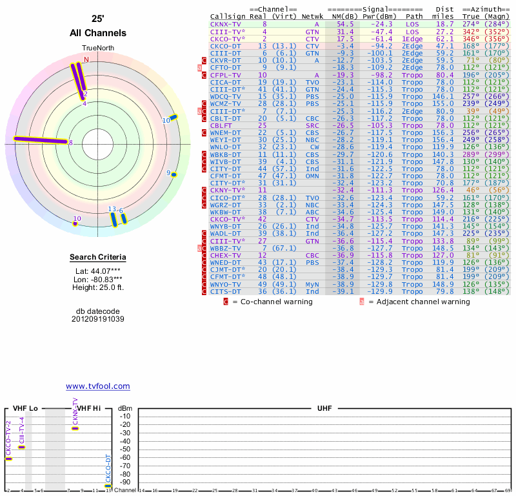Select the CIII-TV-4 marker in VHF Lo chart
This screenshot has height=496, width=516.
21,447
